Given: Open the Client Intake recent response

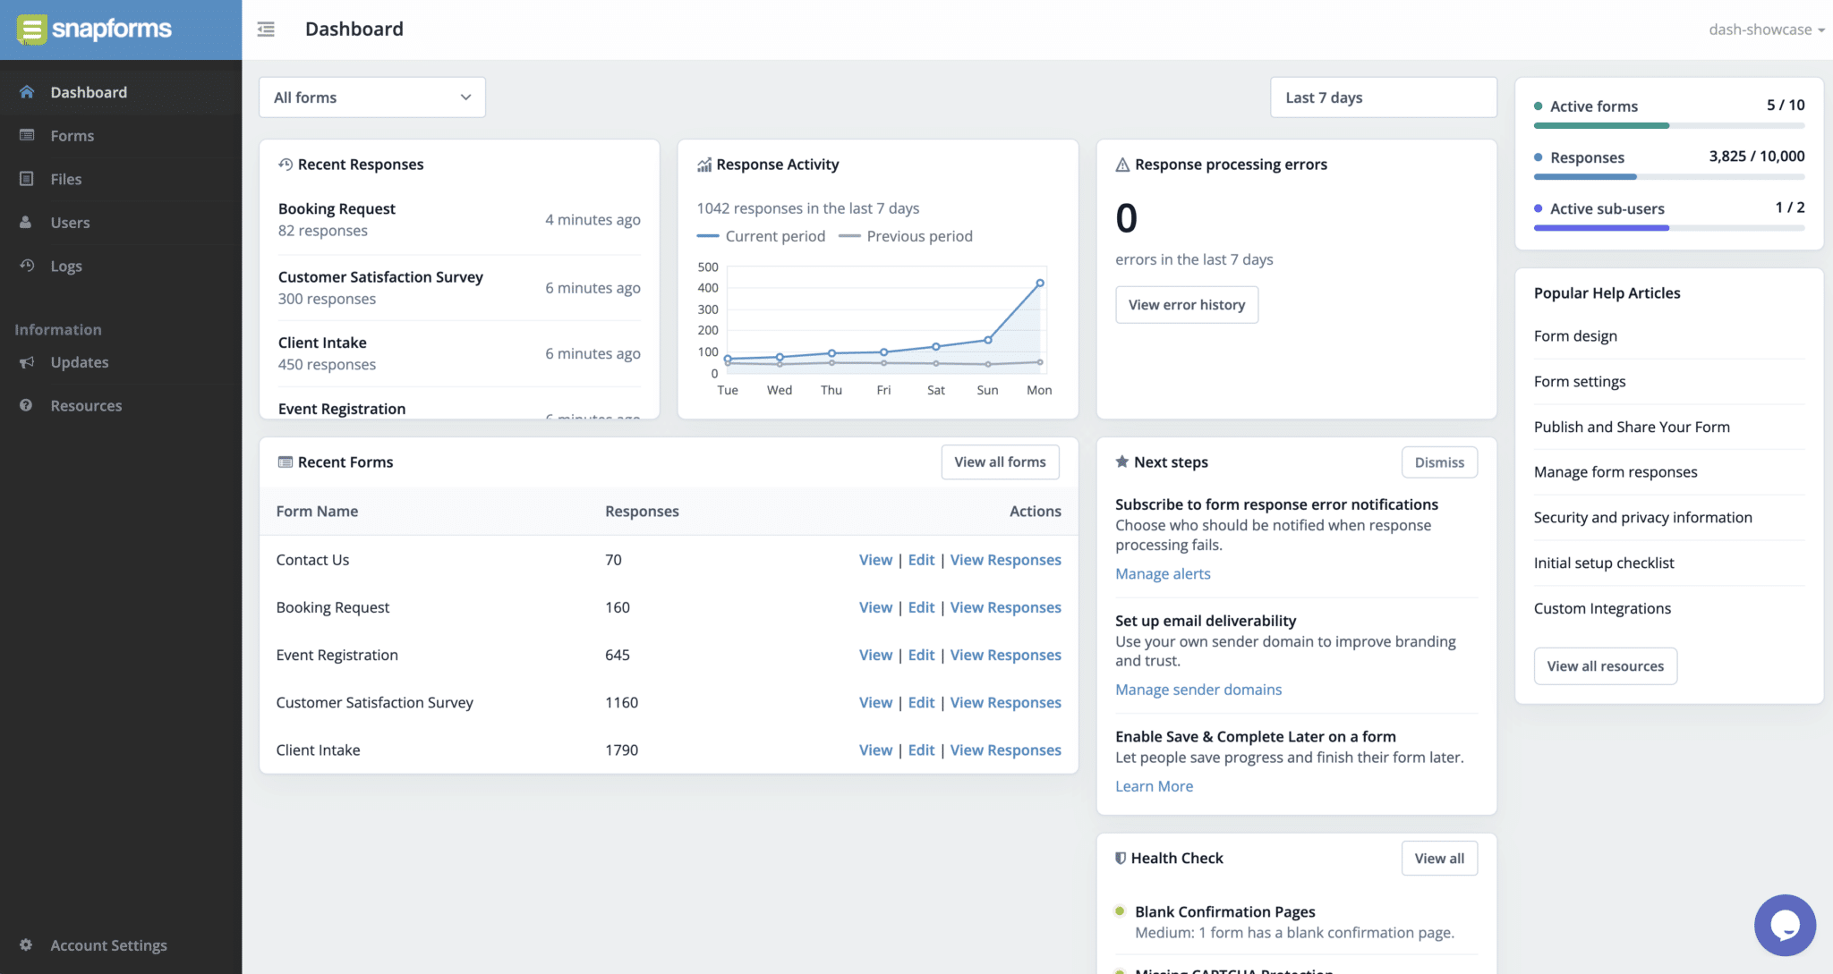Looking at the screenshot, I should [459, 353].
